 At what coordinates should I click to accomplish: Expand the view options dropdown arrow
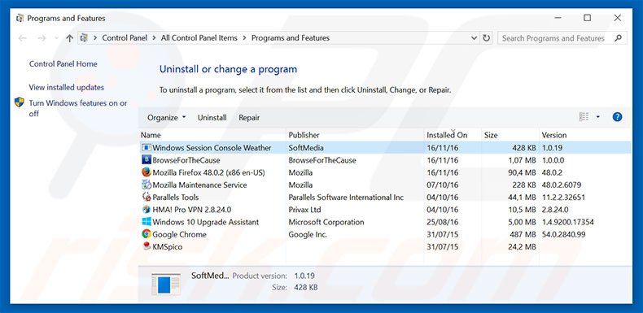(598, 117)
